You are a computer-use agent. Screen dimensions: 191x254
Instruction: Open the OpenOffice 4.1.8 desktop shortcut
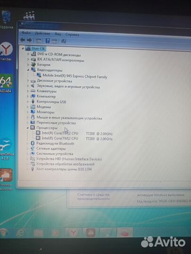6,149
